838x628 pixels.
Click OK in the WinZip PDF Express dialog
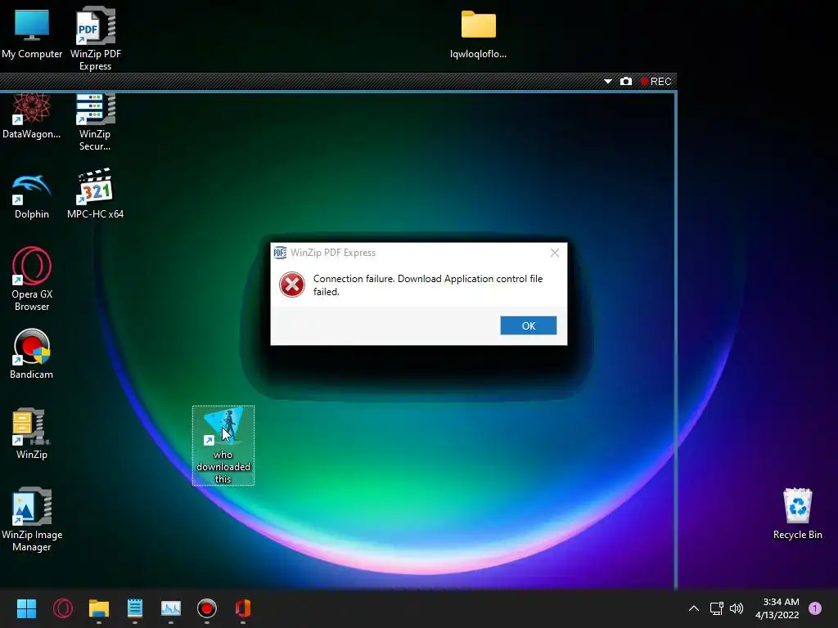pyautogui.click(x=528, y=325)
